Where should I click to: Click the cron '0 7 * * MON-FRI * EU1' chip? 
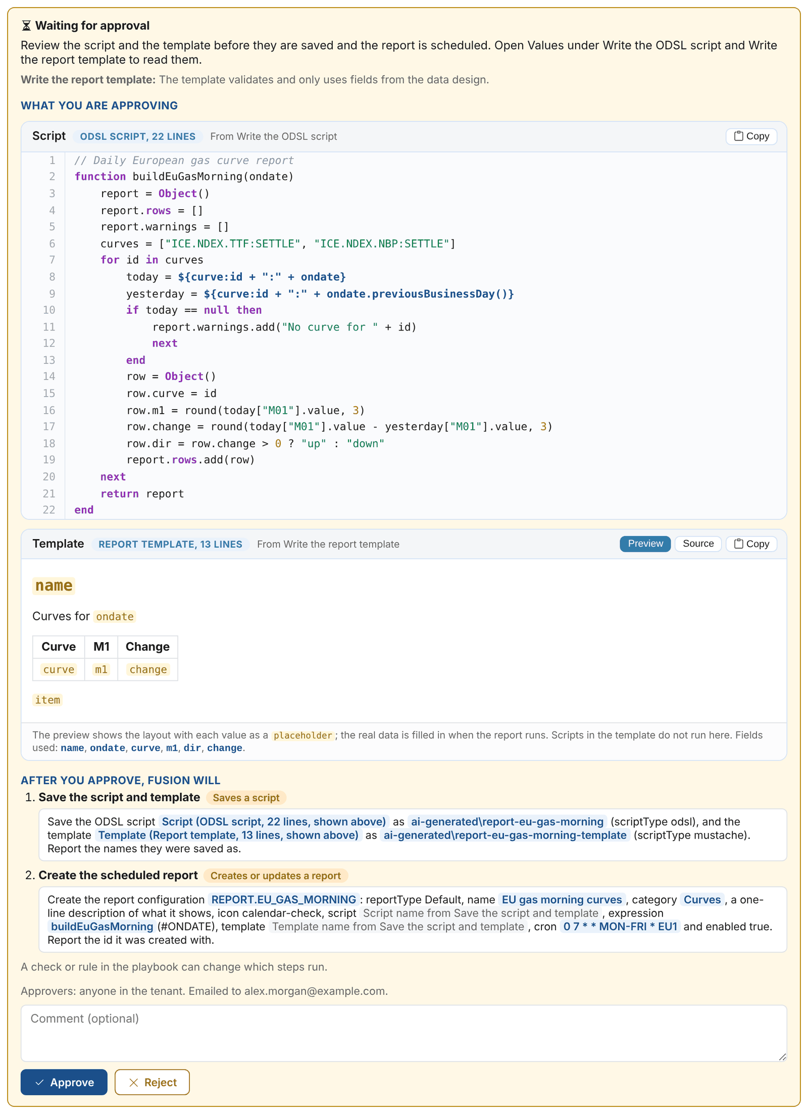pos(620,927)
